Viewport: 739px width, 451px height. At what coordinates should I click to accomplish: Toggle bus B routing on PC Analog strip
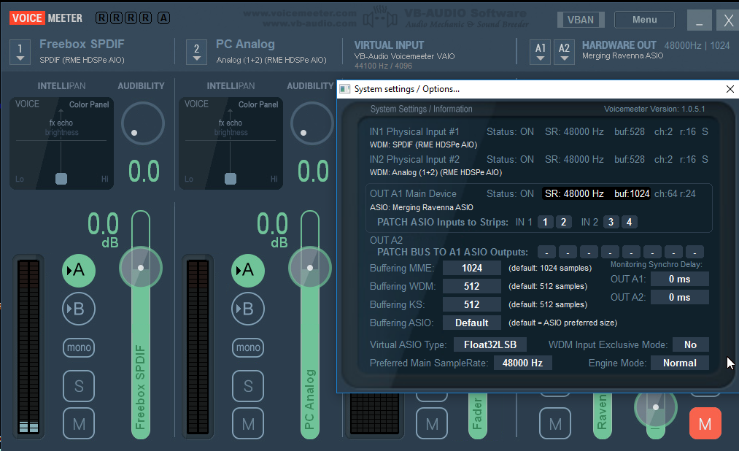tap(248, 309)
